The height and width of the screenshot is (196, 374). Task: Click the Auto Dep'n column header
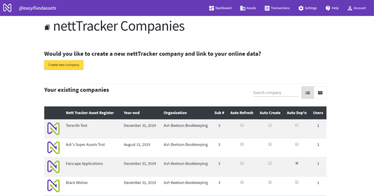click(x=297, y=113)
